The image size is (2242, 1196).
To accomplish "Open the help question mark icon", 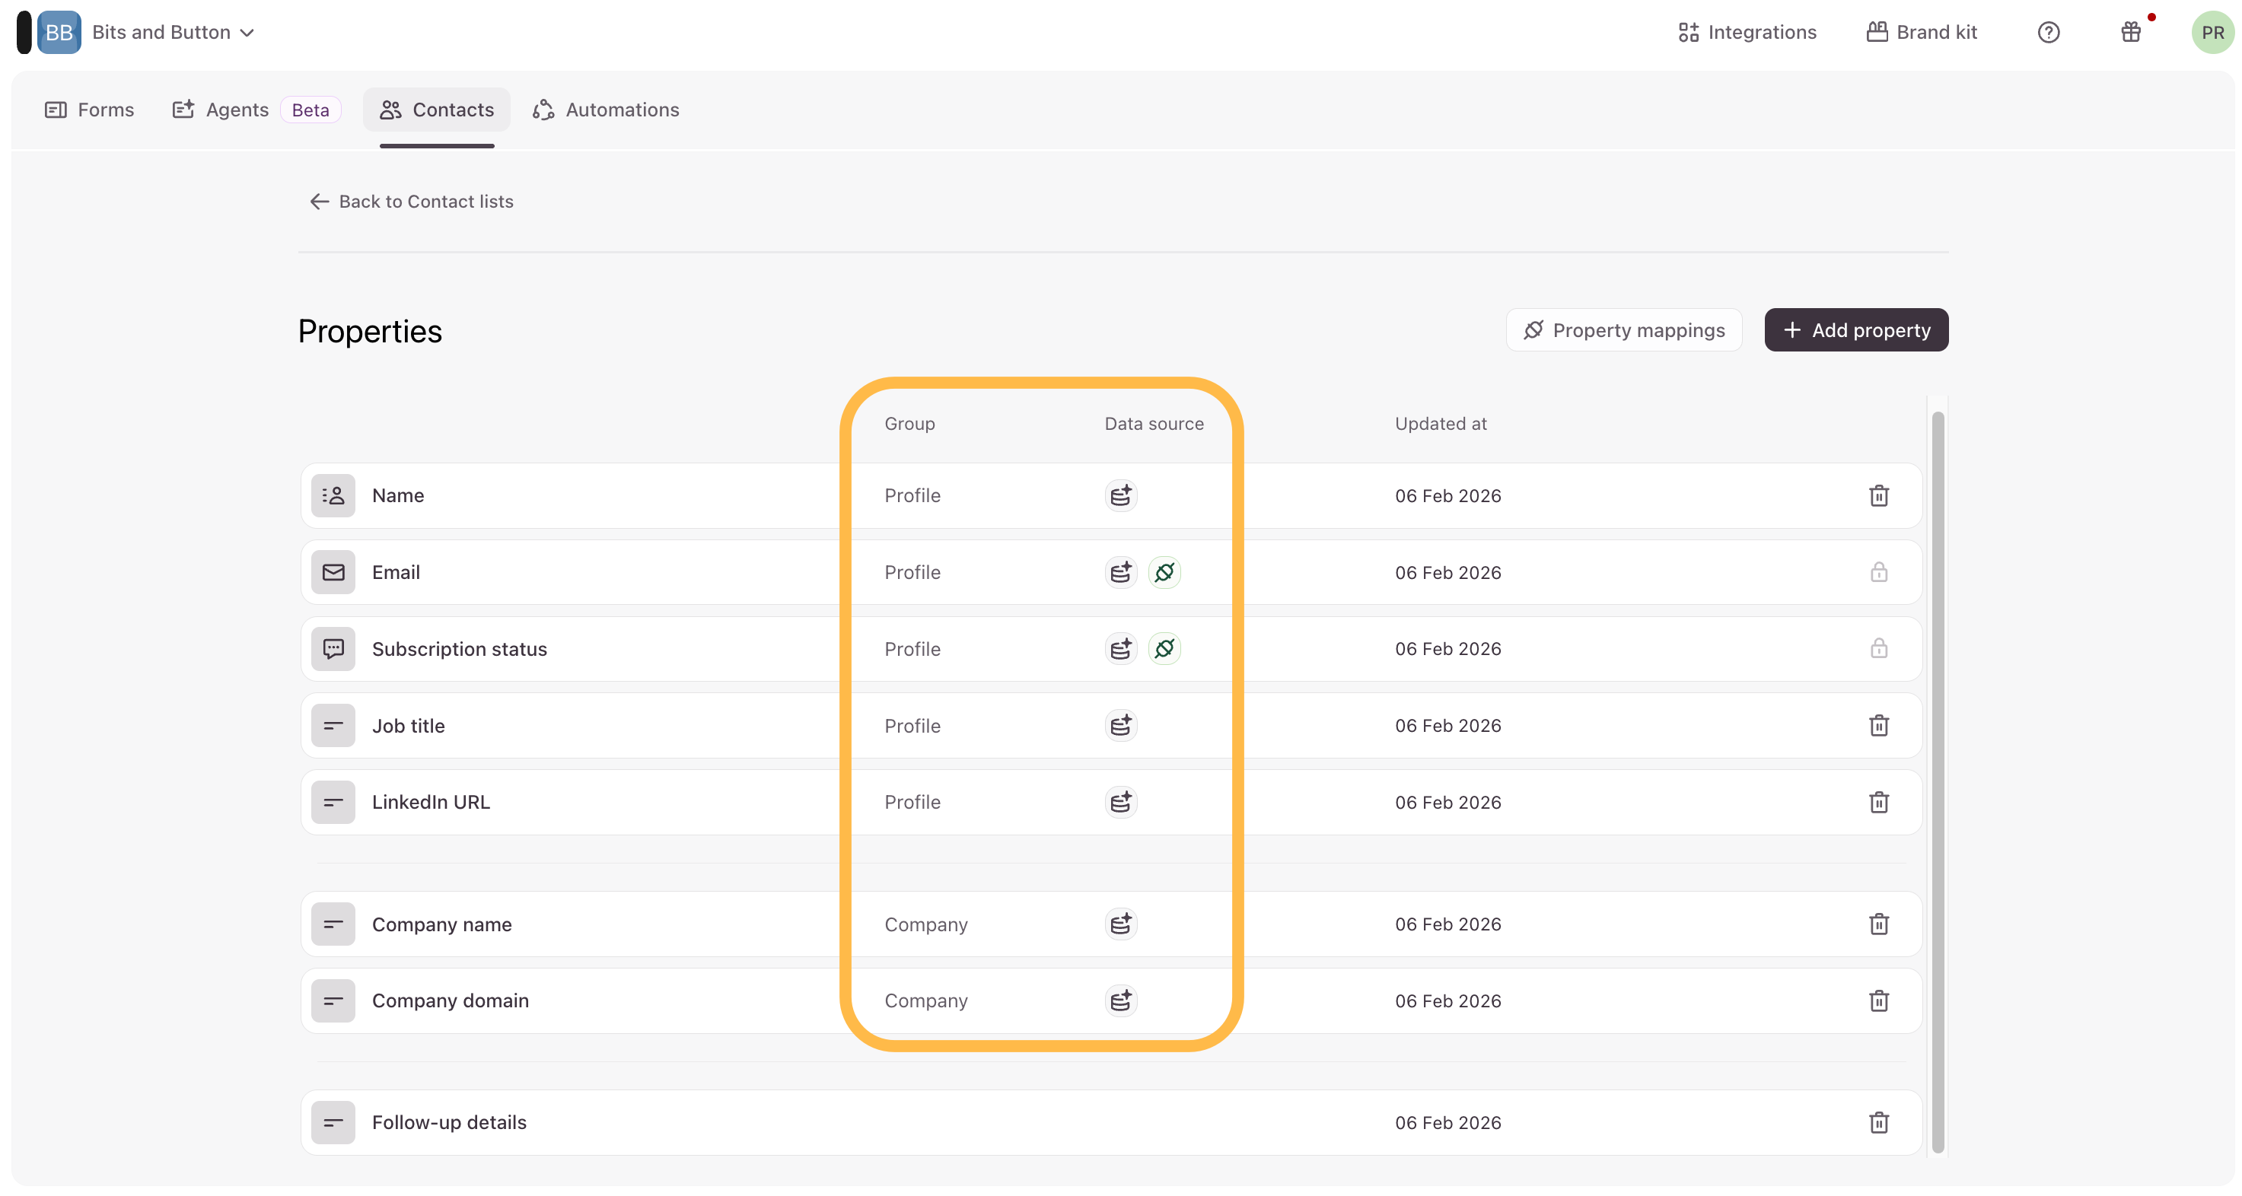I will pyautogui.click(x=2048, y=32).
